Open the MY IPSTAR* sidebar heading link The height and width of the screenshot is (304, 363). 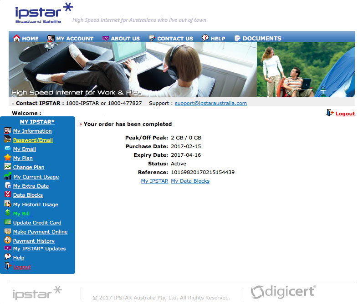[x=37, y=122]
